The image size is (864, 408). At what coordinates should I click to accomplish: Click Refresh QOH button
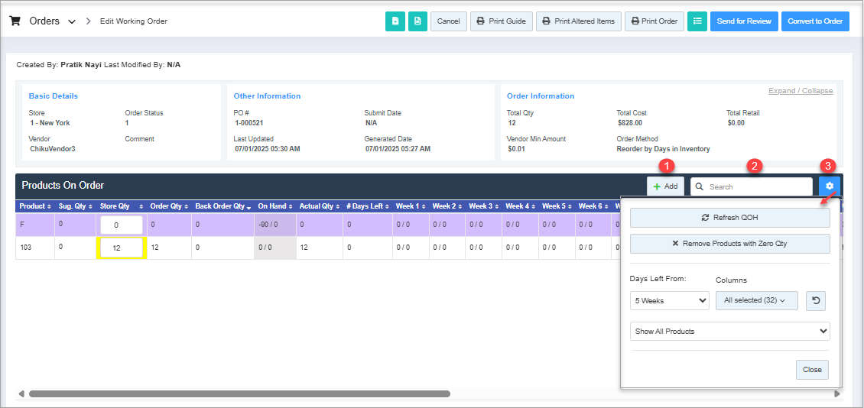coord(729,218)
